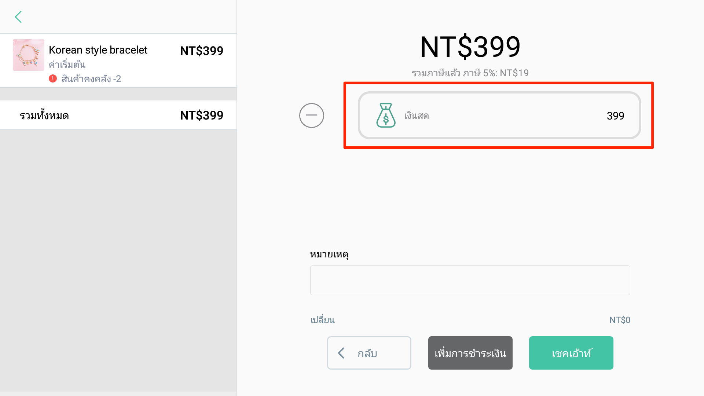Edit the cash amount 399 field
Image resolution: width=704 pixels, height=396 pixels.
click(x=615, y=116)
